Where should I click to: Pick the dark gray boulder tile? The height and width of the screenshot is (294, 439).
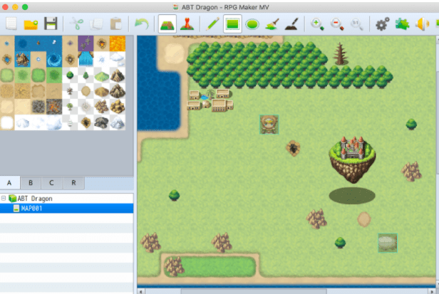pos(102,122)
